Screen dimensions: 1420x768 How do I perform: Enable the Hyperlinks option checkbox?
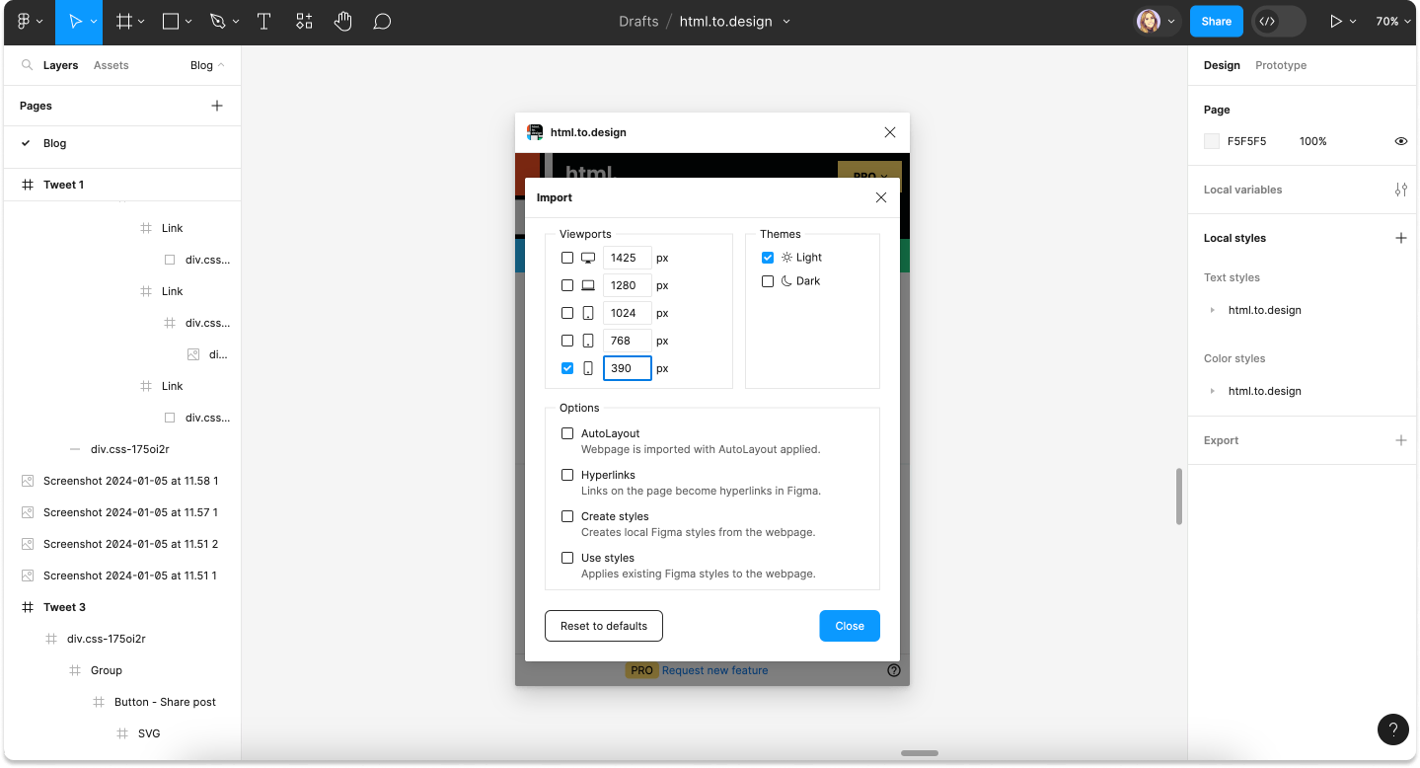point(567,475)
